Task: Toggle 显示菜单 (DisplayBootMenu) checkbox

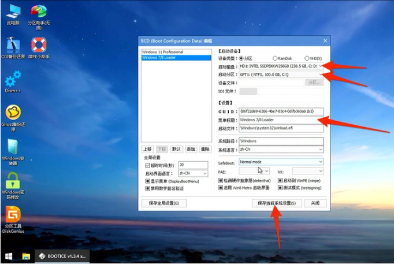Action: pyautogui.click(x=147, y=181)
